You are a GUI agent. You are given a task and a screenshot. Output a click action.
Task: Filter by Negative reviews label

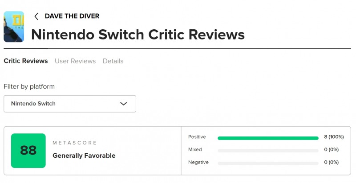[x=198, y=162]
